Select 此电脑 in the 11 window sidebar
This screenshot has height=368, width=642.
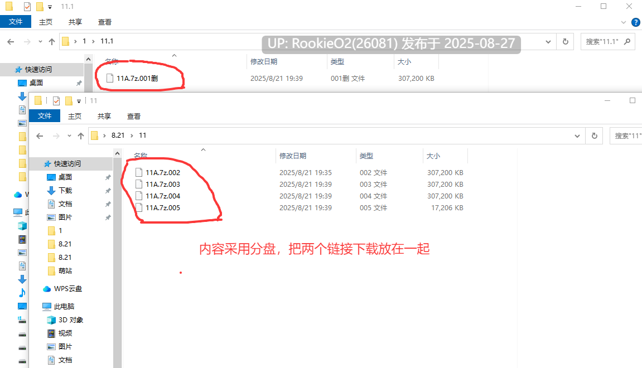[64, 306]
